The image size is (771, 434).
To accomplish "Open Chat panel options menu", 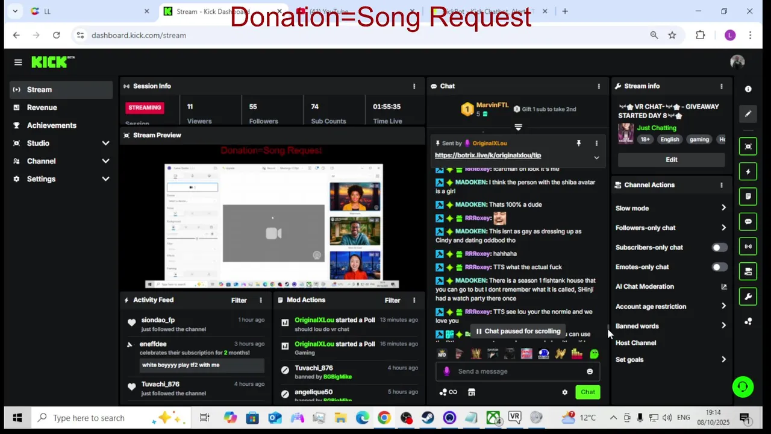I will coord(599,86).
